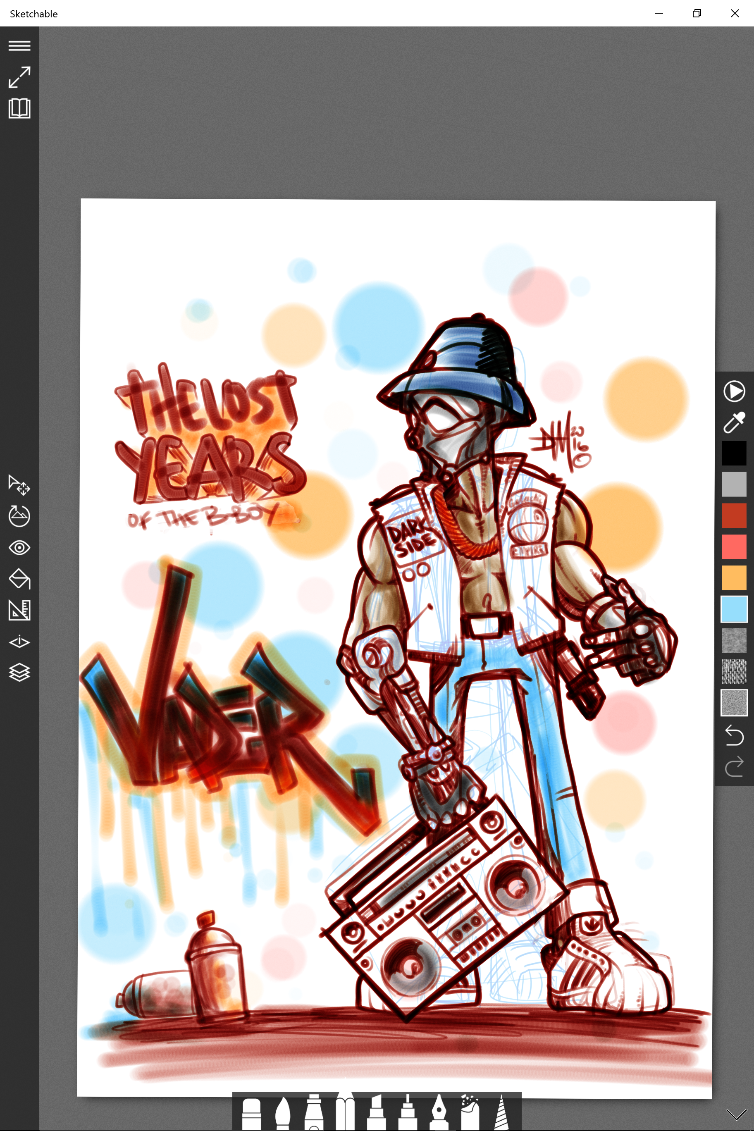Image resolution: width=754 pixels, height=1131 pixels.
Task: Redo the last undone stroke
Action: 734,766
